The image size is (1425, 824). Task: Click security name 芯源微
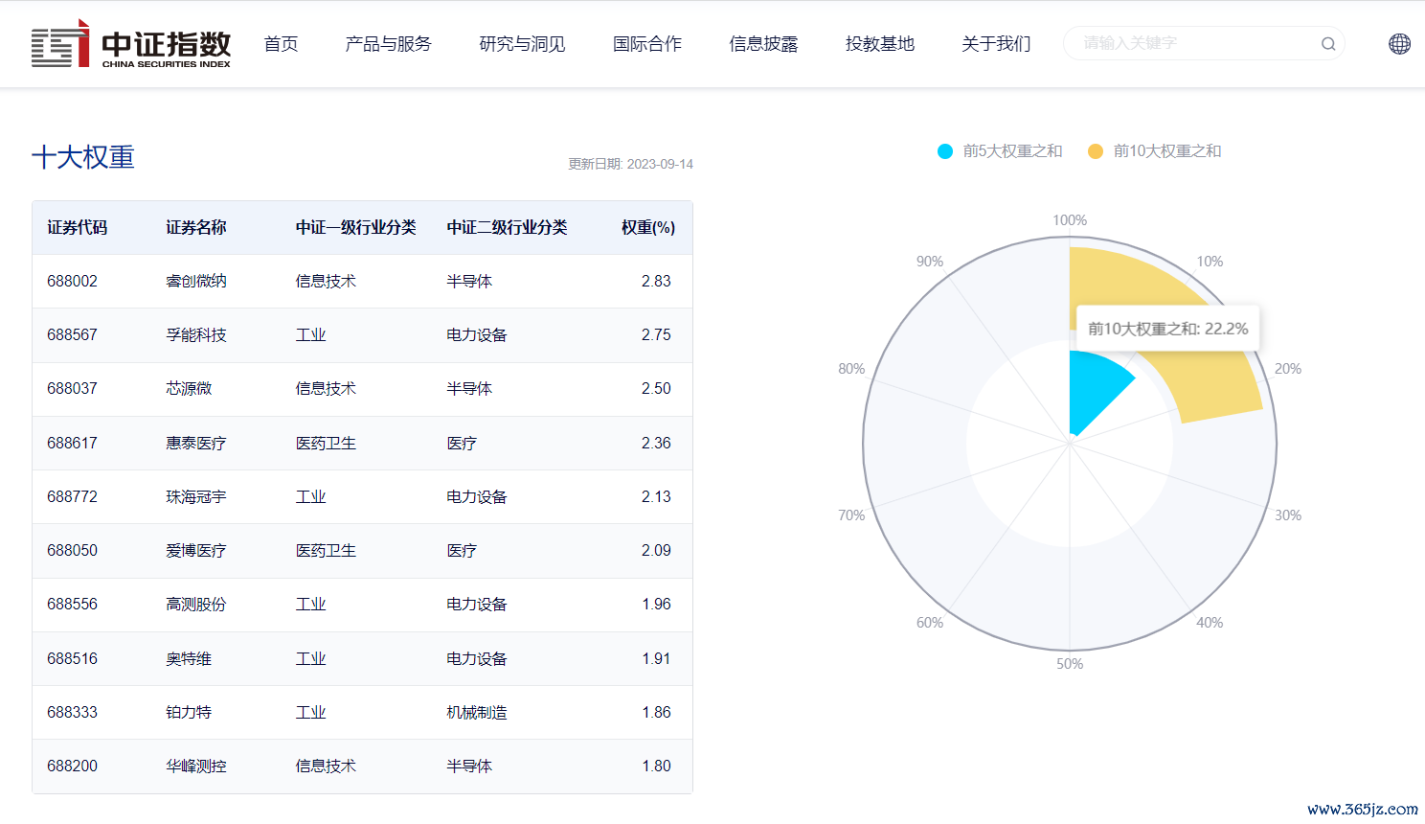[189, 389]
